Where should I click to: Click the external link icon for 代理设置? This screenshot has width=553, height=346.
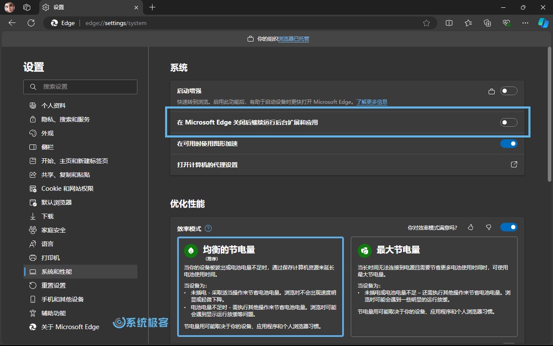pos(514,164)
